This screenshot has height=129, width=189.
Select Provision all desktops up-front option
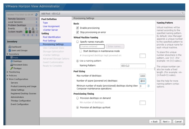77,107
